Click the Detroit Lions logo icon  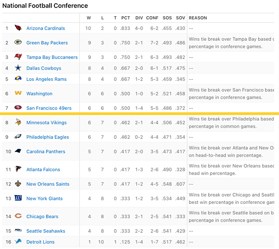18,241
